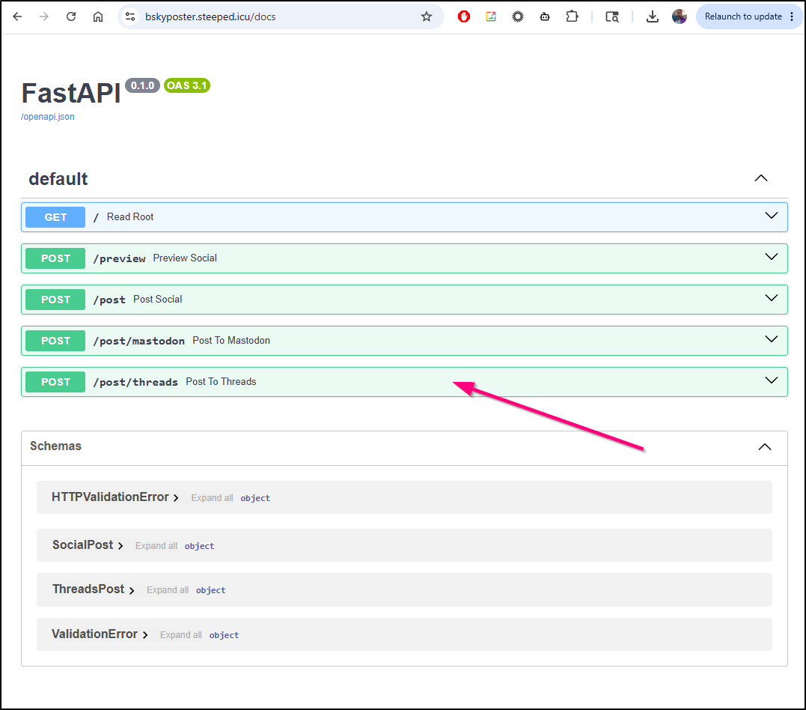Expand the GET / Read Root chevron

tap(771, 216)
